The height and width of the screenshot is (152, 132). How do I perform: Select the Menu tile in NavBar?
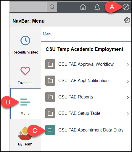pyautogui.click(x=25, y=104)
